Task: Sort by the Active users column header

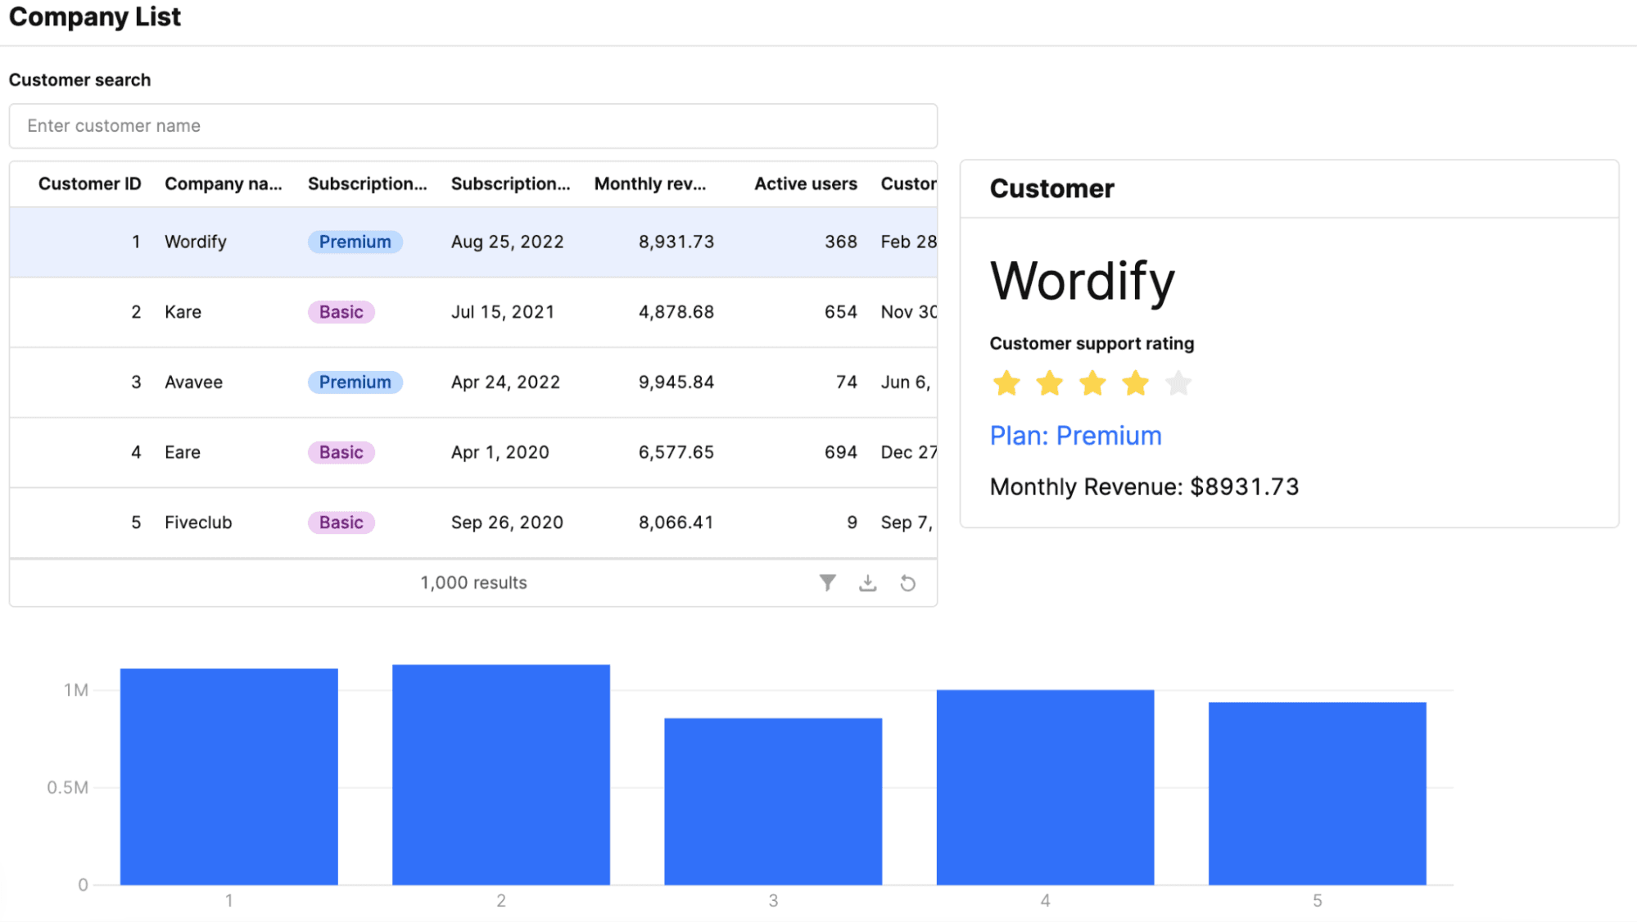Action: tap(805, 183)
